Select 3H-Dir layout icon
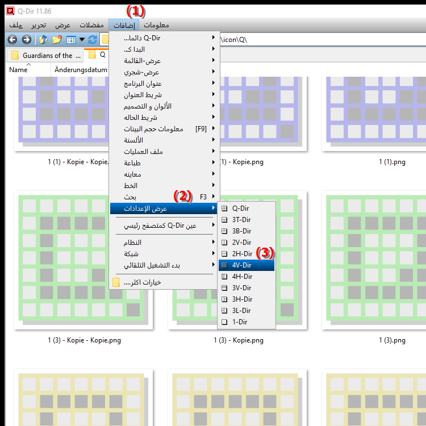426x426 pixels. 224,299
